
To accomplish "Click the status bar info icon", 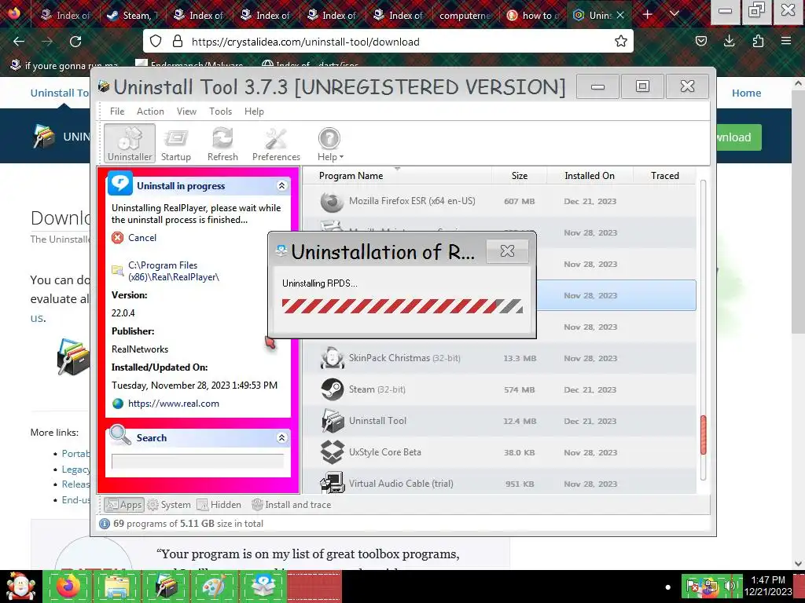I will (105, 524).
